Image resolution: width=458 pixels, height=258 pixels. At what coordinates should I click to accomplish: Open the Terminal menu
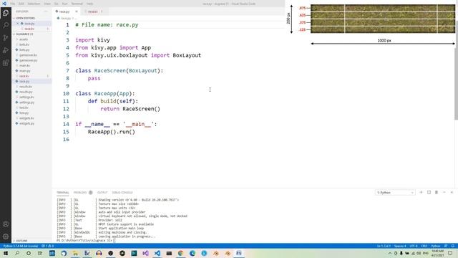click(x=77, y=4)
